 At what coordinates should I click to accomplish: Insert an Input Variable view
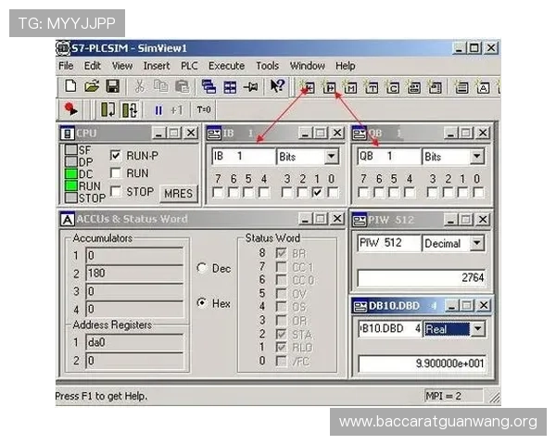tap(309, 87)
